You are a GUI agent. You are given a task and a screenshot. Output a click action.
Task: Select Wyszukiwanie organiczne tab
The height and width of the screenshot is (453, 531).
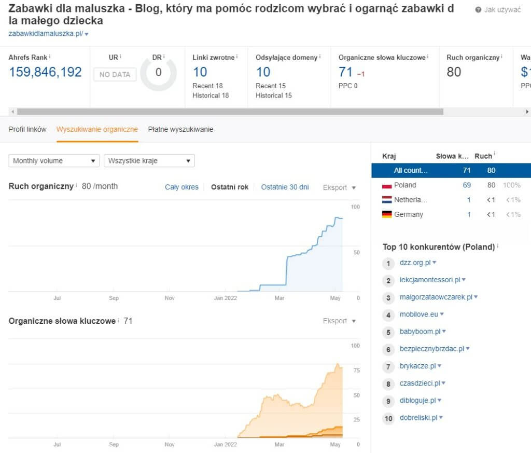coord(97,129)
